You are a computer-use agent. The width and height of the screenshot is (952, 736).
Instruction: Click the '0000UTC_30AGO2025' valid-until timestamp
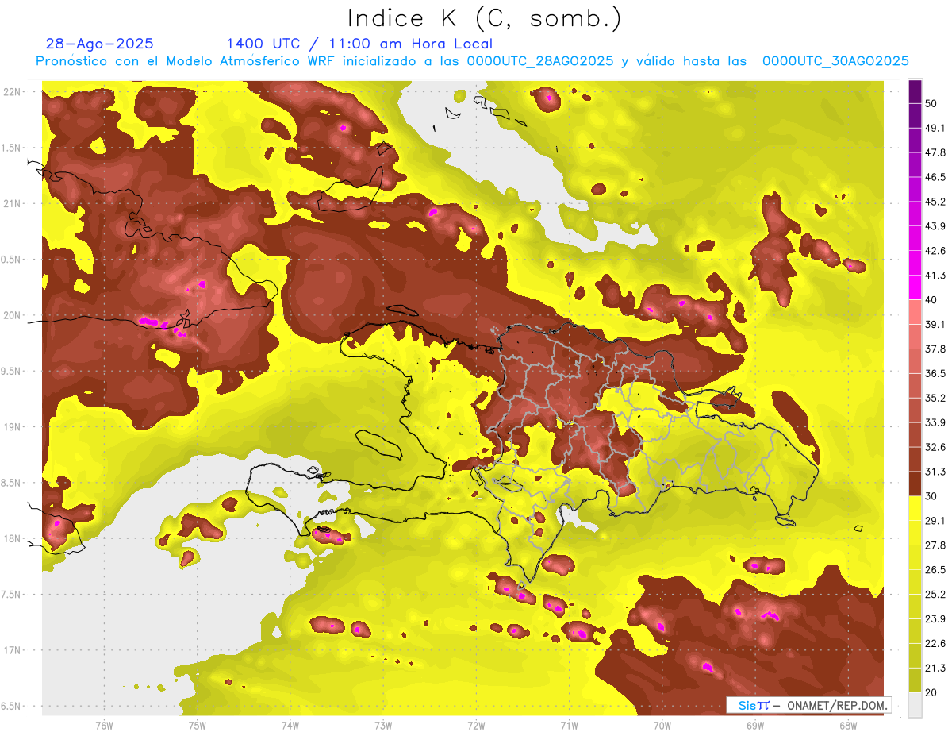(x=835, y=61)
